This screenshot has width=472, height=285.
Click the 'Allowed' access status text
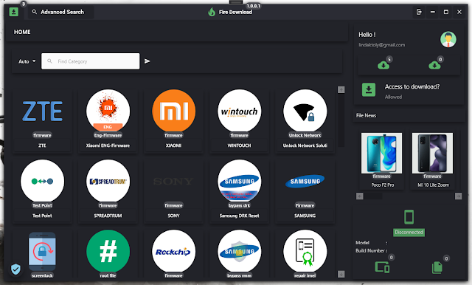click(393, 97)
